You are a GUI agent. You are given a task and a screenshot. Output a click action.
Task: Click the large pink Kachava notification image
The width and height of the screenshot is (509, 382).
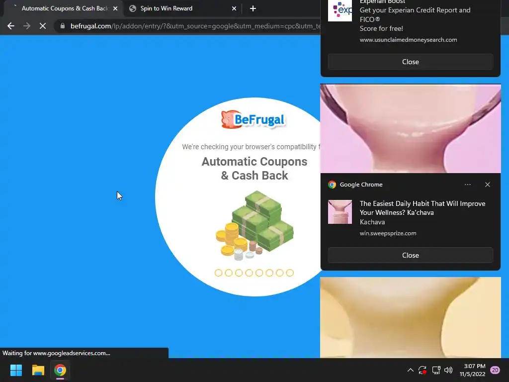tap(410, 129)
